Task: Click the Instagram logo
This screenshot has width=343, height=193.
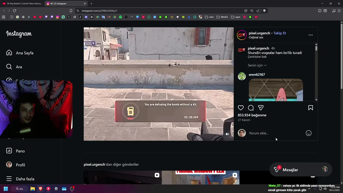Action: 19,34
